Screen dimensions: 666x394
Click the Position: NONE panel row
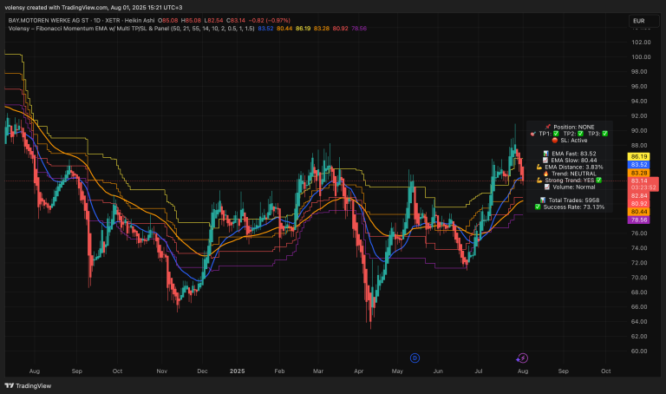[570, 127]
